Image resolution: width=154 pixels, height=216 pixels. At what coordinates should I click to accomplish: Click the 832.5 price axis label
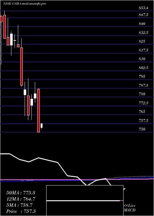click(x=144, y=33)
